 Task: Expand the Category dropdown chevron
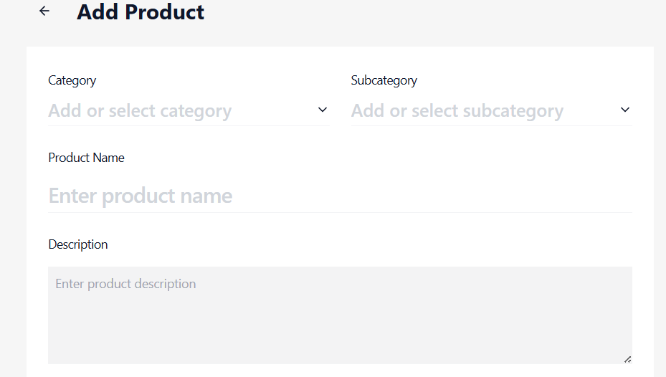click(x=323, y=110)
